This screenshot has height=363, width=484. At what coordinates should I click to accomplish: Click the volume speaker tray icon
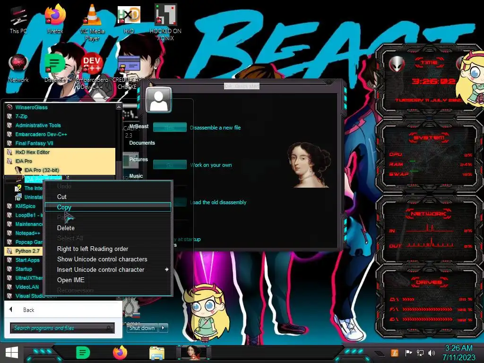tap(432, 353)
